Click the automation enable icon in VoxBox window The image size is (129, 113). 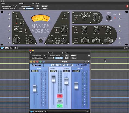[x=37, y=6]
